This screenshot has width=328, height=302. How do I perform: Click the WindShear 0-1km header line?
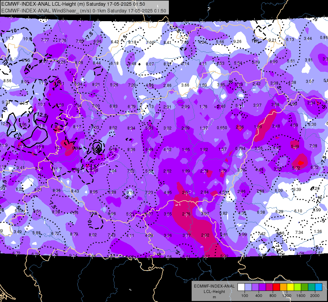[x=84, y=11]
